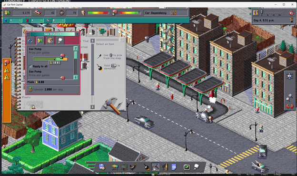The width and height of the screenshot is (297, 176).
Task: Select the bomb demolish icon in build panel
Action: [99, 67]
